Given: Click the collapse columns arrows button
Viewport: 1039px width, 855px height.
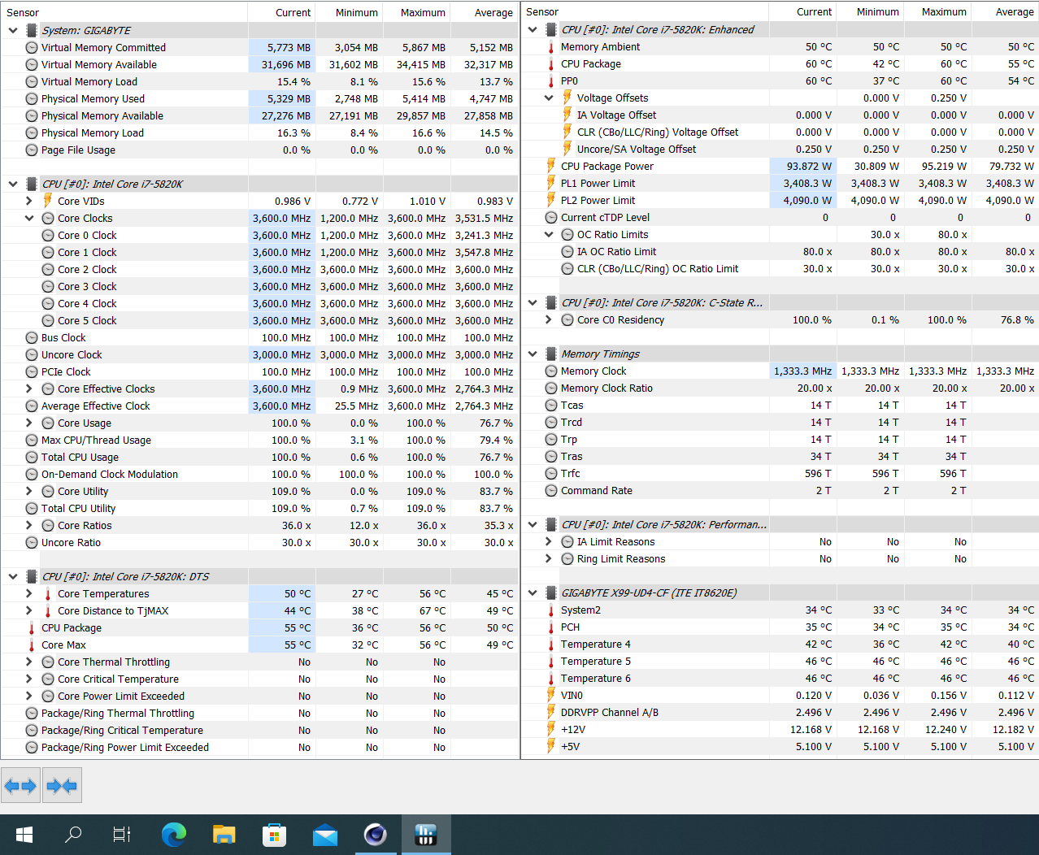Looking at the screenshot, I should coord(62,786).
